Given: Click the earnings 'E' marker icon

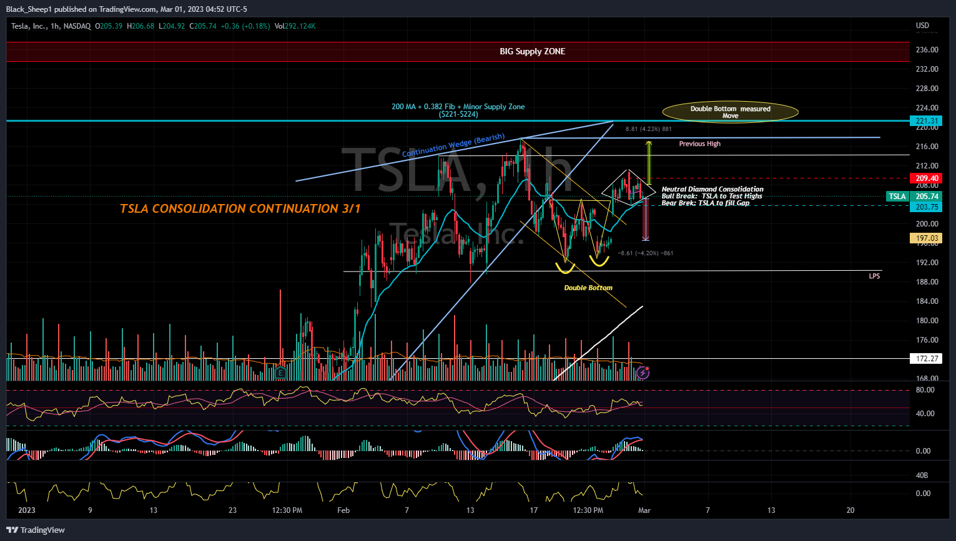Looking at the screenshot, I should (x=280, y=373).
